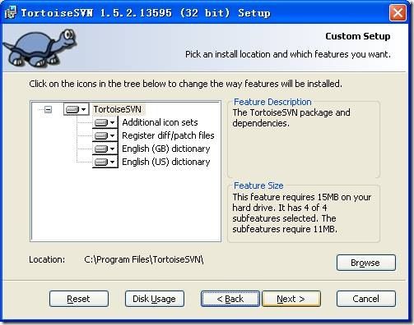Open Register diff/patch files install dropdown
Screen dimensions: 414x325
click(105, 135)
